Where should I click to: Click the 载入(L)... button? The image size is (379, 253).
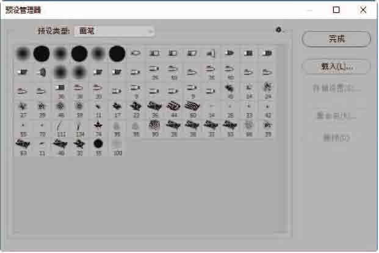click(x=336, y=66)
